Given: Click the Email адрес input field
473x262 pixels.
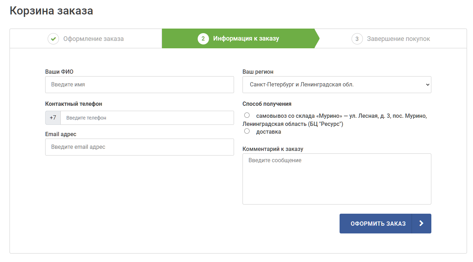Looking at the screenshot, I should click(139, 147).
